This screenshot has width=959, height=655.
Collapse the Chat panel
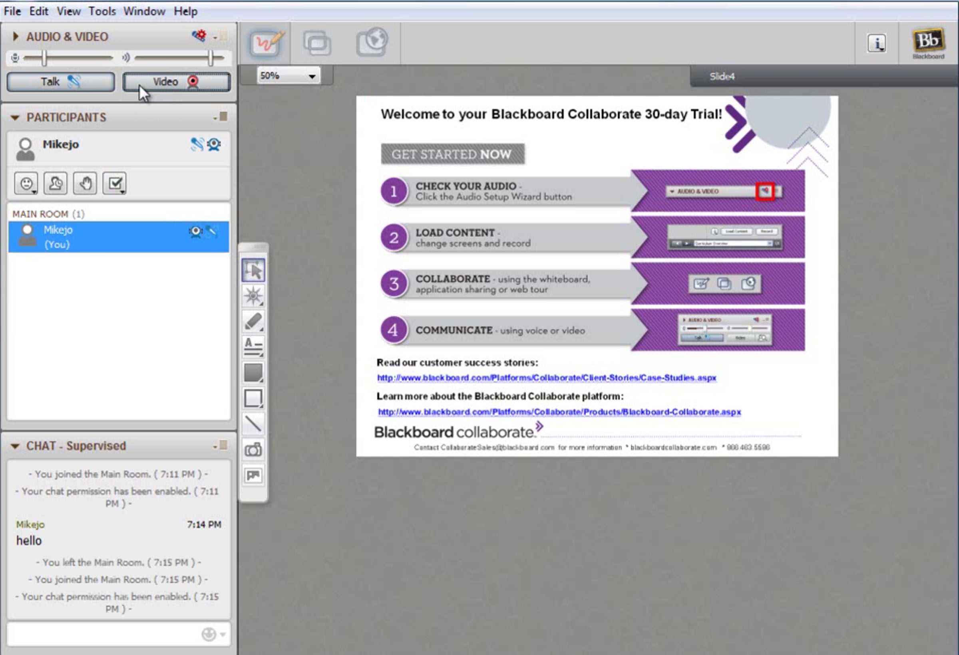[x=15, y=446]
